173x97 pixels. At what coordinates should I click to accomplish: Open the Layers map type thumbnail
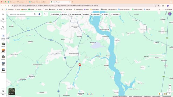click(x=12, y=92)
